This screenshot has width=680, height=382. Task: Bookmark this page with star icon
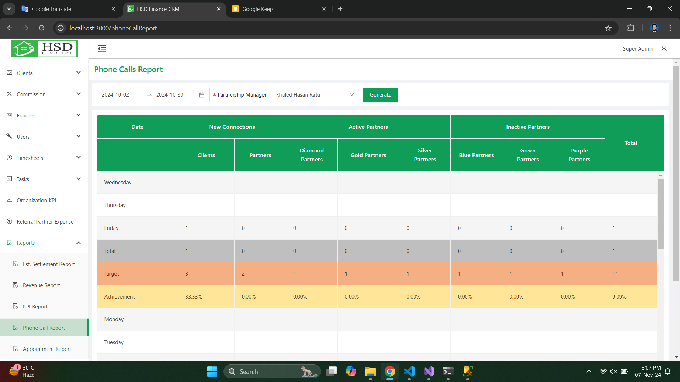coord(608,28)
